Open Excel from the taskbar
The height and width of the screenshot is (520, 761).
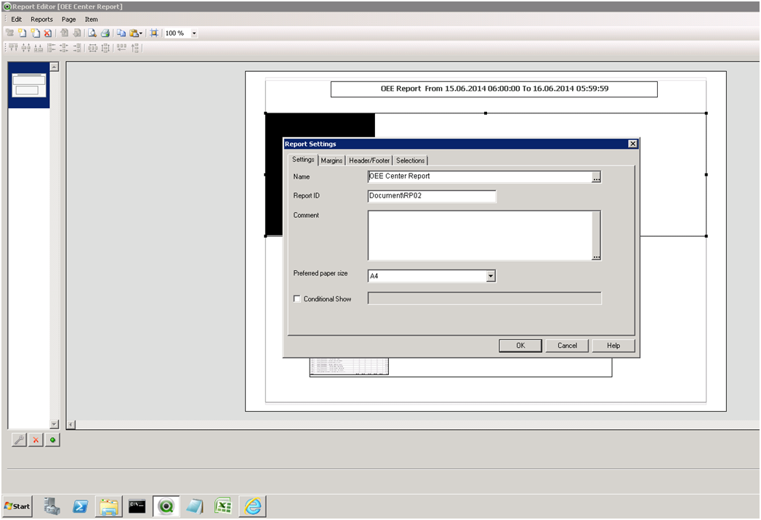224,506
